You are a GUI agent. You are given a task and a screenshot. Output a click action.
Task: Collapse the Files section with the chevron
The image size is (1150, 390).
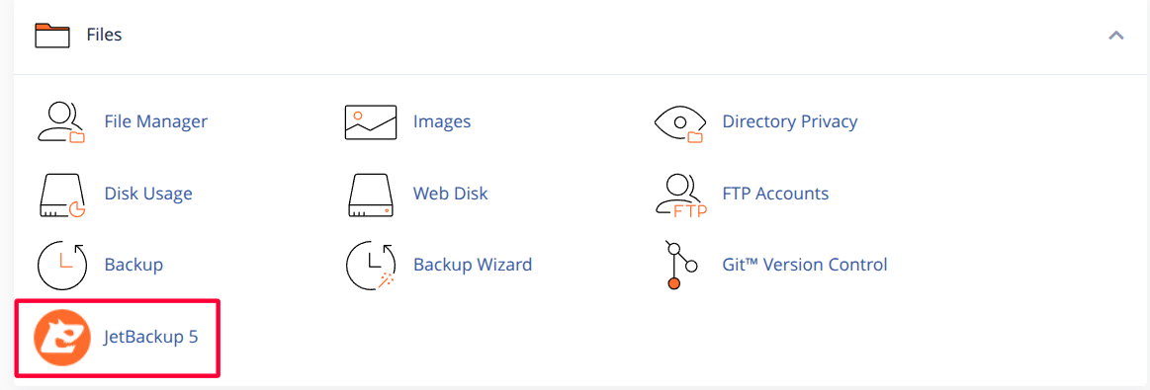[x=1116, y=36]
